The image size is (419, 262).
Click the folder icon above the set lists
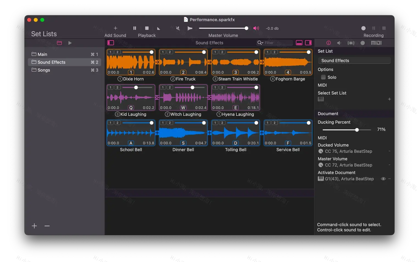point(59,43)
